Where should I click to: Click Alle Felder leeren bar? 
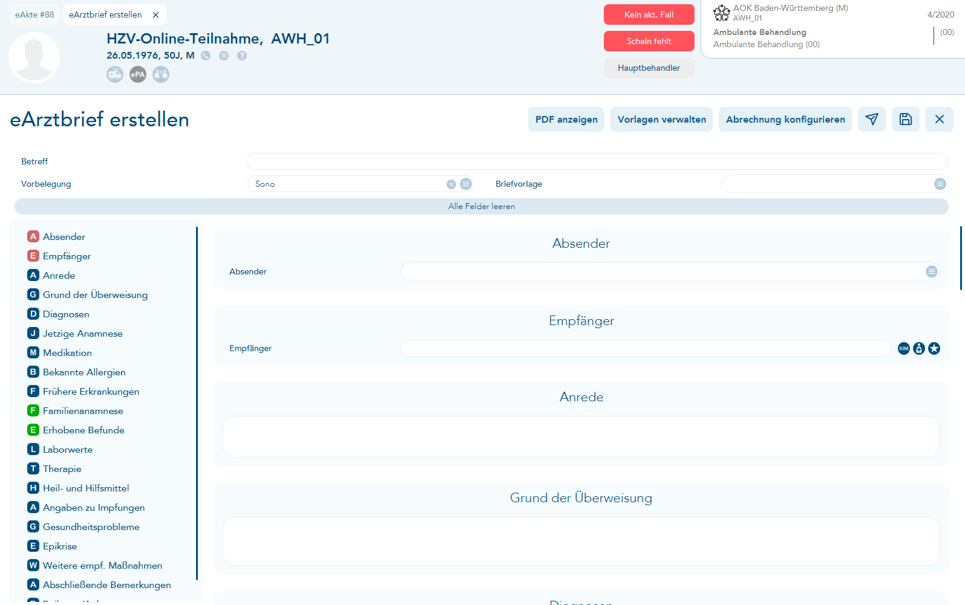pos(482,206)
